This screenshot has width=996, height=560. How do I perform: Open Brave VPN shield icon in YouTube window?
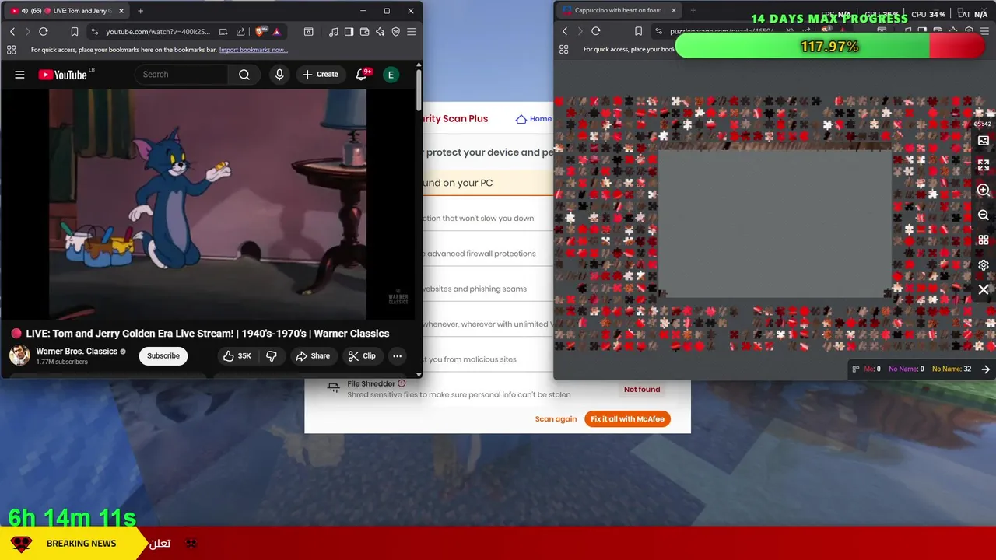[x=396, y=32]
